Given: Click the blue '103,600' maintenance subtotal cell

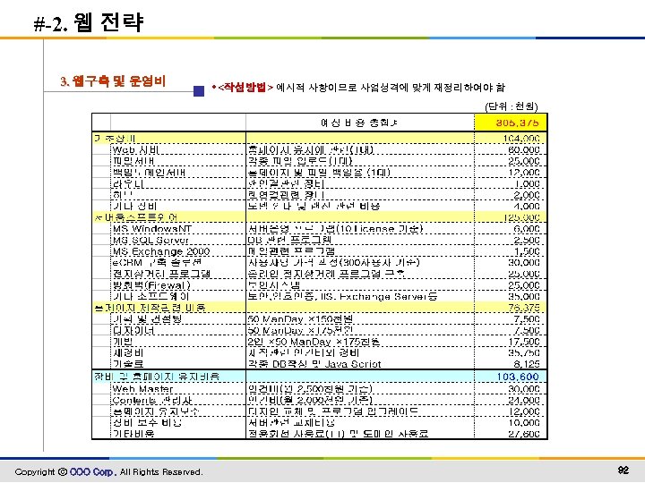Looking at the screenshot, I should click(518, 377).
